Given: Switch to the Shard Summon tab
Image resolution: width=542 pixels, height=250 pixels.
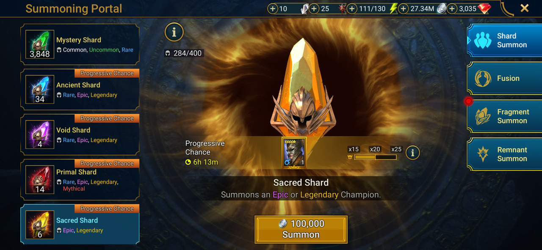Looking at the screenshot, I should pos(504,40).
